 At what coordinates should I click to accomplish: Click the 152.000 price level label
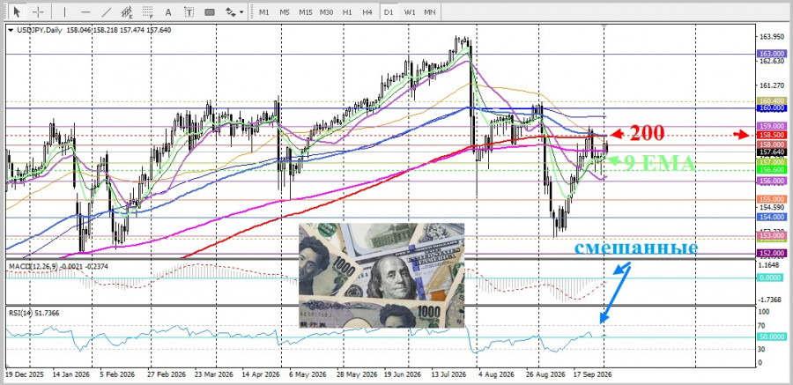[772, 253]
